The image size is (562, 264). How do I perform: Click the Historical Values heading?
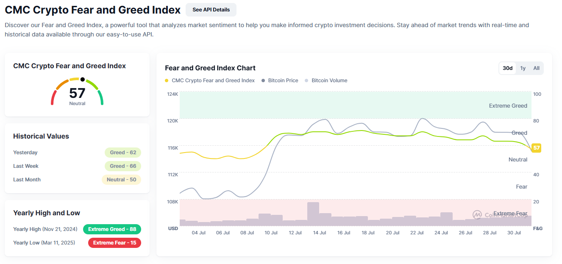coord(41,136)
